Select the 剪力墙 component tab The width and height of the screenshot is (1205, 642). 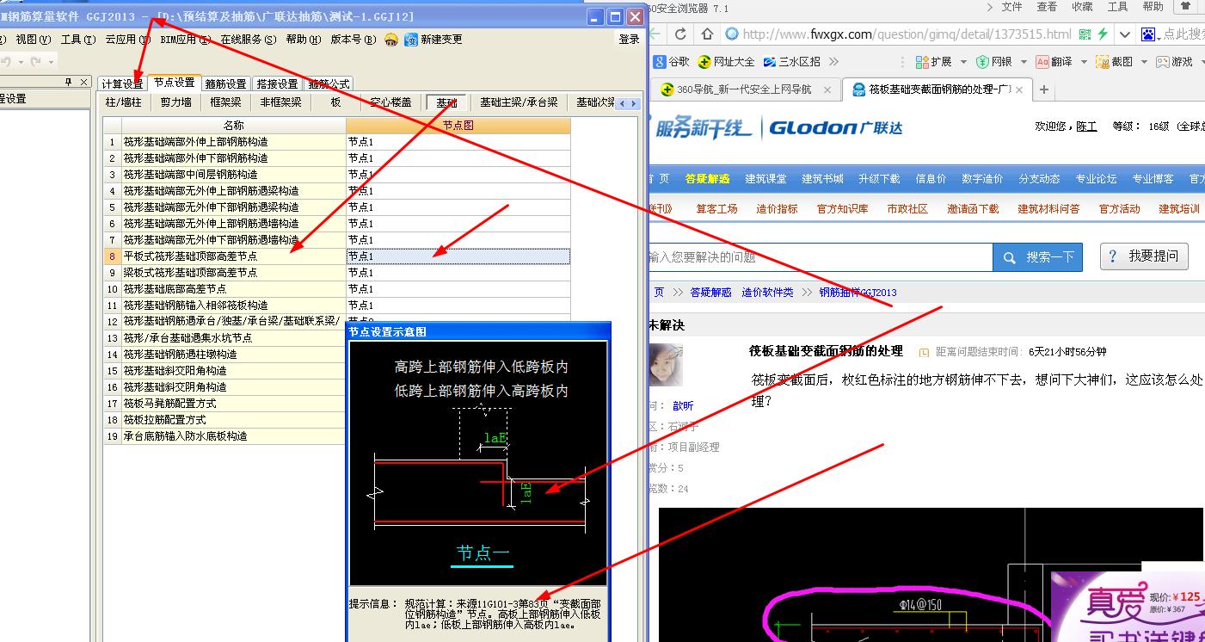pos(176,102)
